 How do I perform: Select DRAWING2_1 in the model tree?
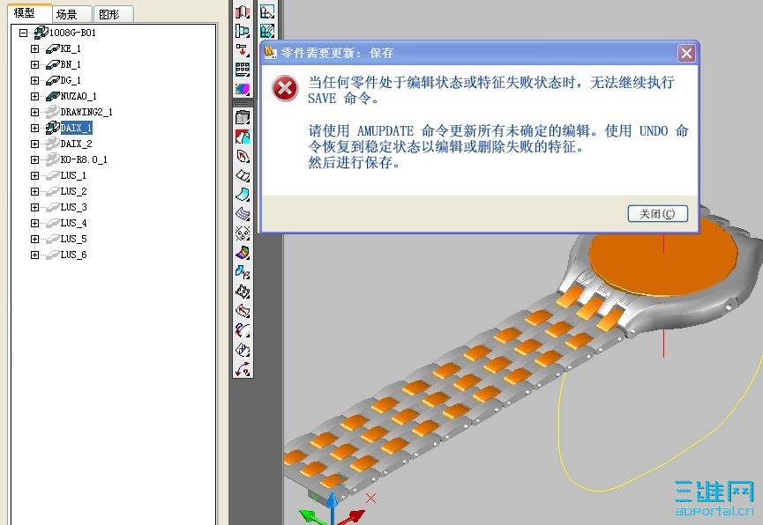point(86,112)
